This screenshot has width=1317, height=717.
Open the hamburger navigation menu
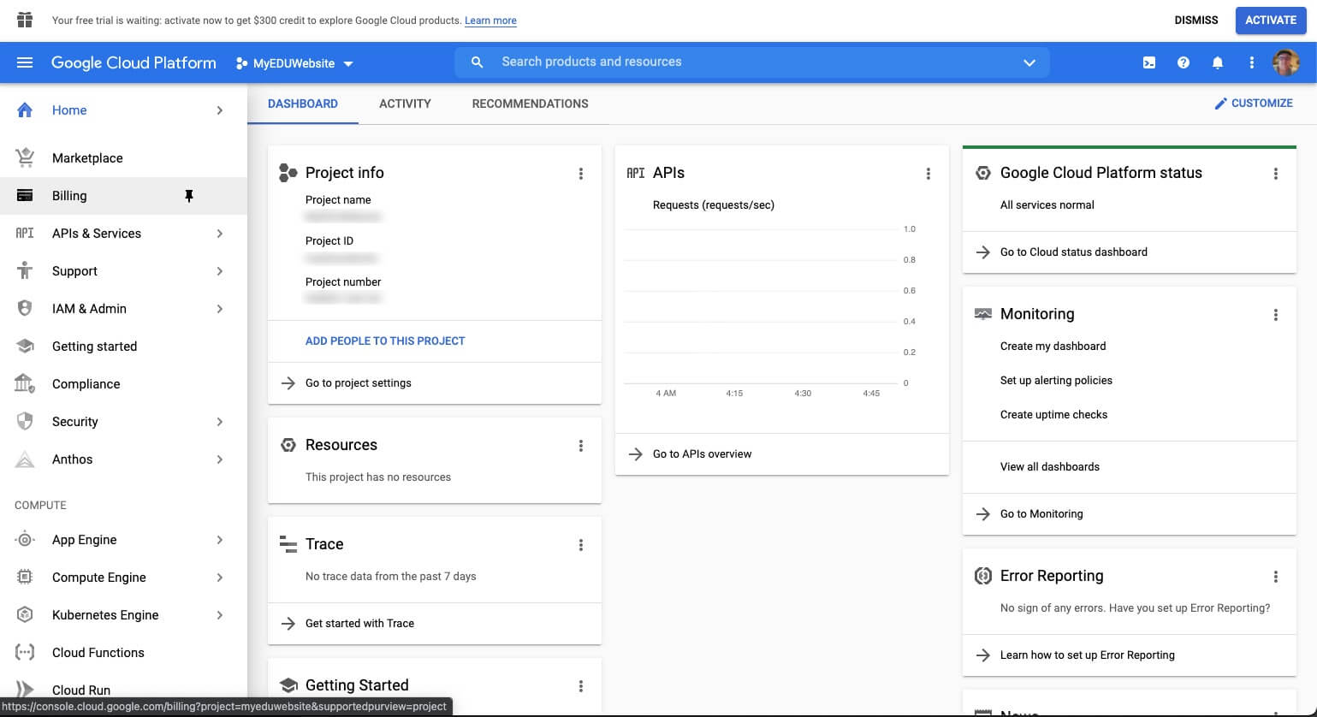(x=25, y=62)
